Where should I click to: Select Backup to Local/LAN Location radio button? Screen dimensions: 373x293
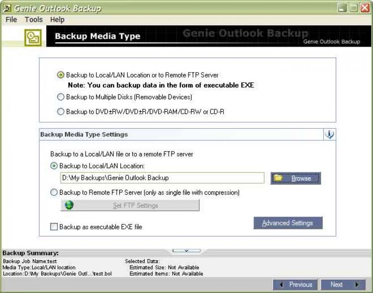[54, 165]
